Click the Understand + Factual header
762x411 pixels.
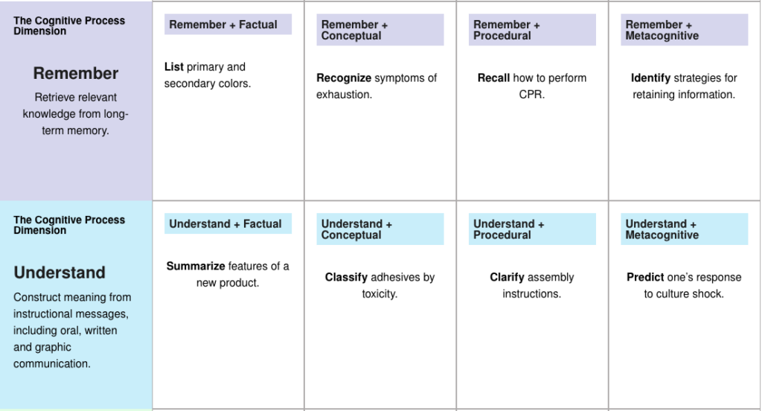[x=228, y=223]
